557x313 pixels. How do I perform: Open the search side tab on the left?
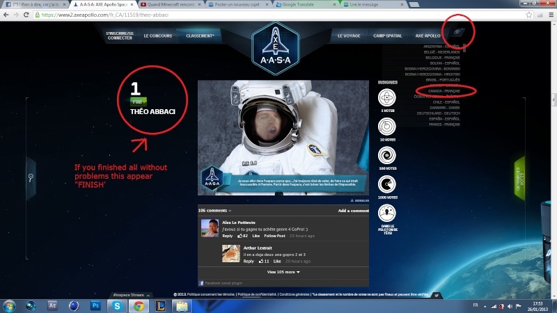coord(31,177)
